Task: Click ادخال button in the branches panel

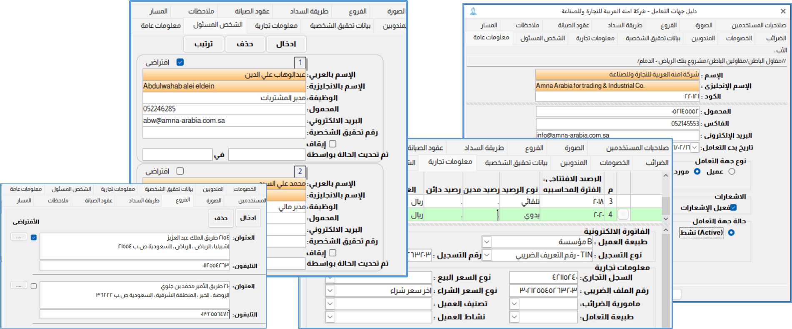Action: (x=248, y=218)
